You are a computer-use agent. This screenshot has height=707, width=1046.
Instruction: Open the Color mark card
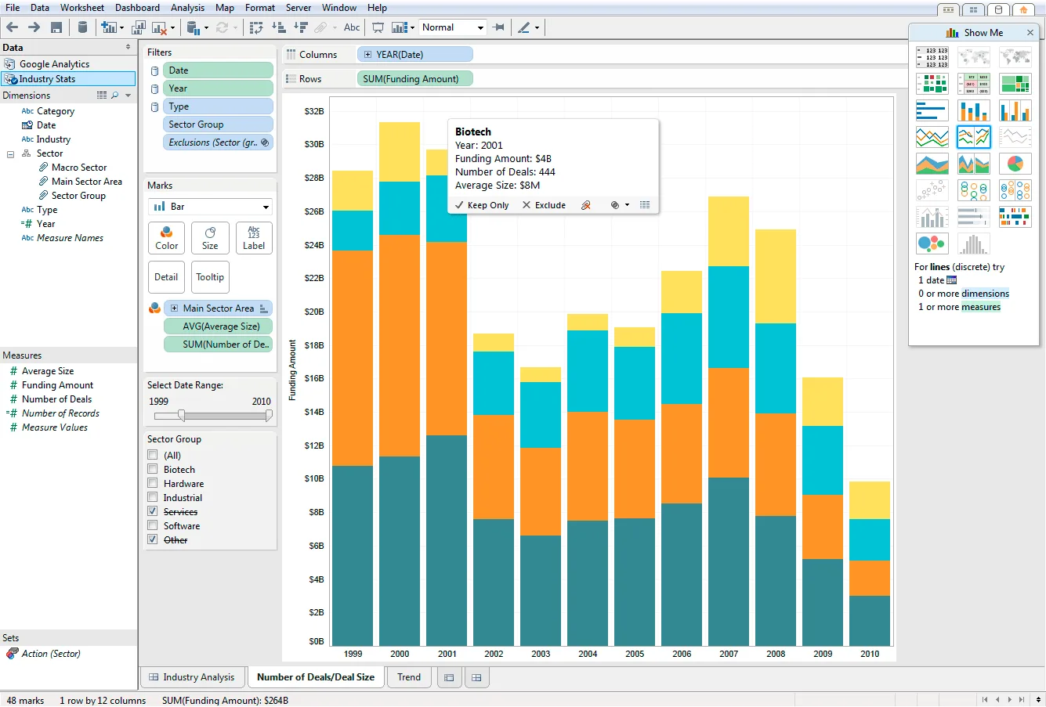click(166, 238)
